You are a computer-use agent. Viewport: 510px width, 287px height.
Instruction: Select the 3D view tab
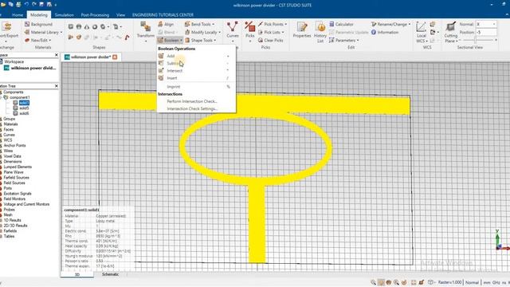click(x=77, y=274)
